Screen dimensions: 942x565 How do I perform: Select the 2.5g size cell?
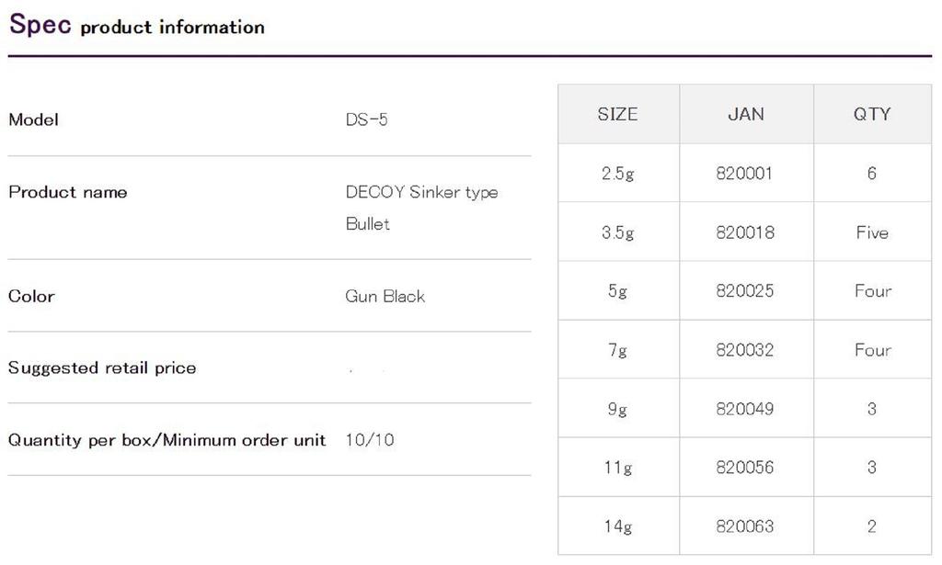click(x=617, y=174)
